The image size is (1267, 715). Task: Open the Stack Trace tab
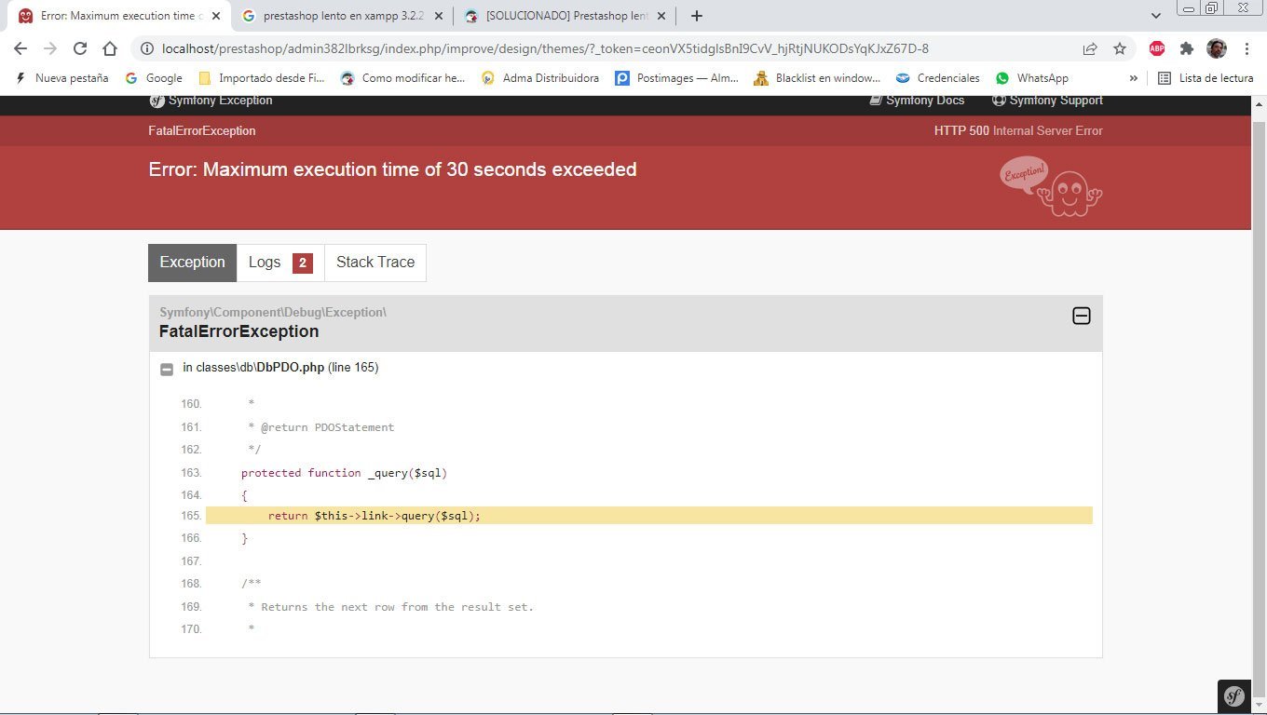(x=375, y=263)
